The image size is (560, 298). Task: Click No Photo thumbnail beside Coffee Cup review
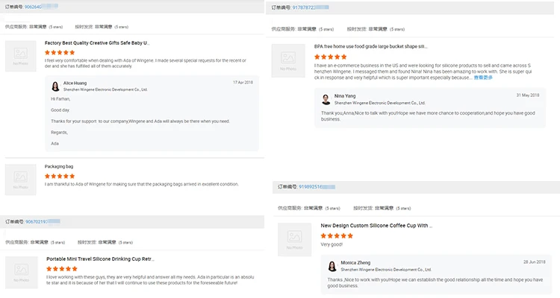[292, 239]
